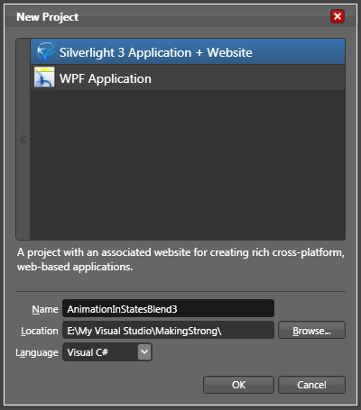The height and width of the screenshot is (410, 361).
Task: Click the WPF Application icon
Action: click(x=44, y=77)
